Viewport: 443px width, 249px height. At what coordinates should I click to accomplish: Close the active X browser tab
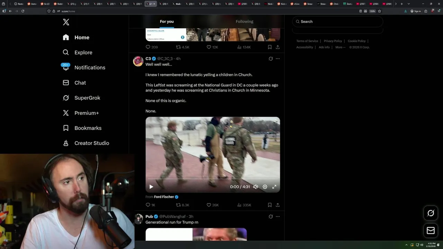154,4
